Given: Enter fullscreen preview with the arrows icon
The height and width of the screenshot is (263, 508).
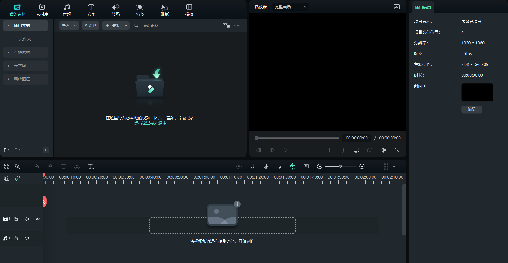Looking at the screenshot, I should click(x=397, y=150).
